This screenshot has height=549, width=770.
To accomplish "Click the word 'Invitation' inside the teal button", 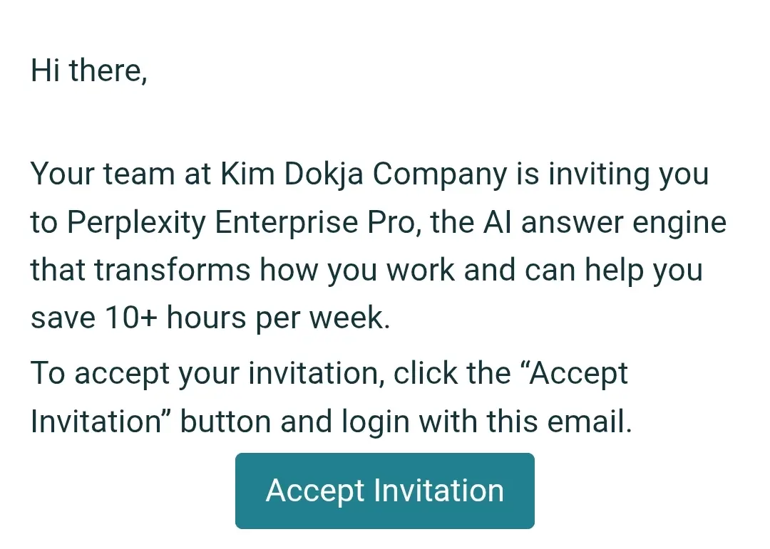I will click(x=439, y=490).
